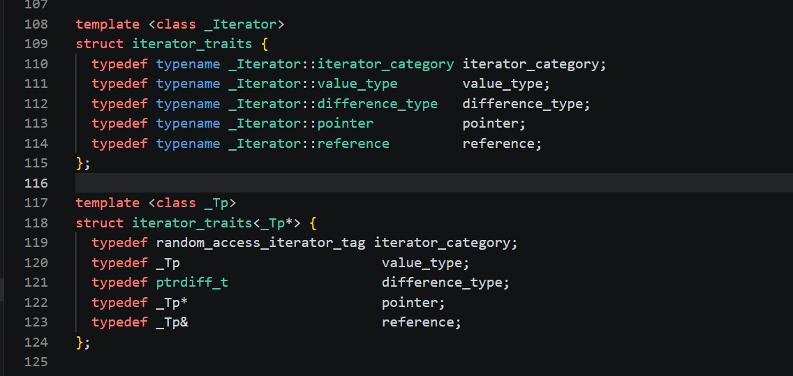
Task: Place cursor on empty highlighted line 116
Action: point(434,183)
